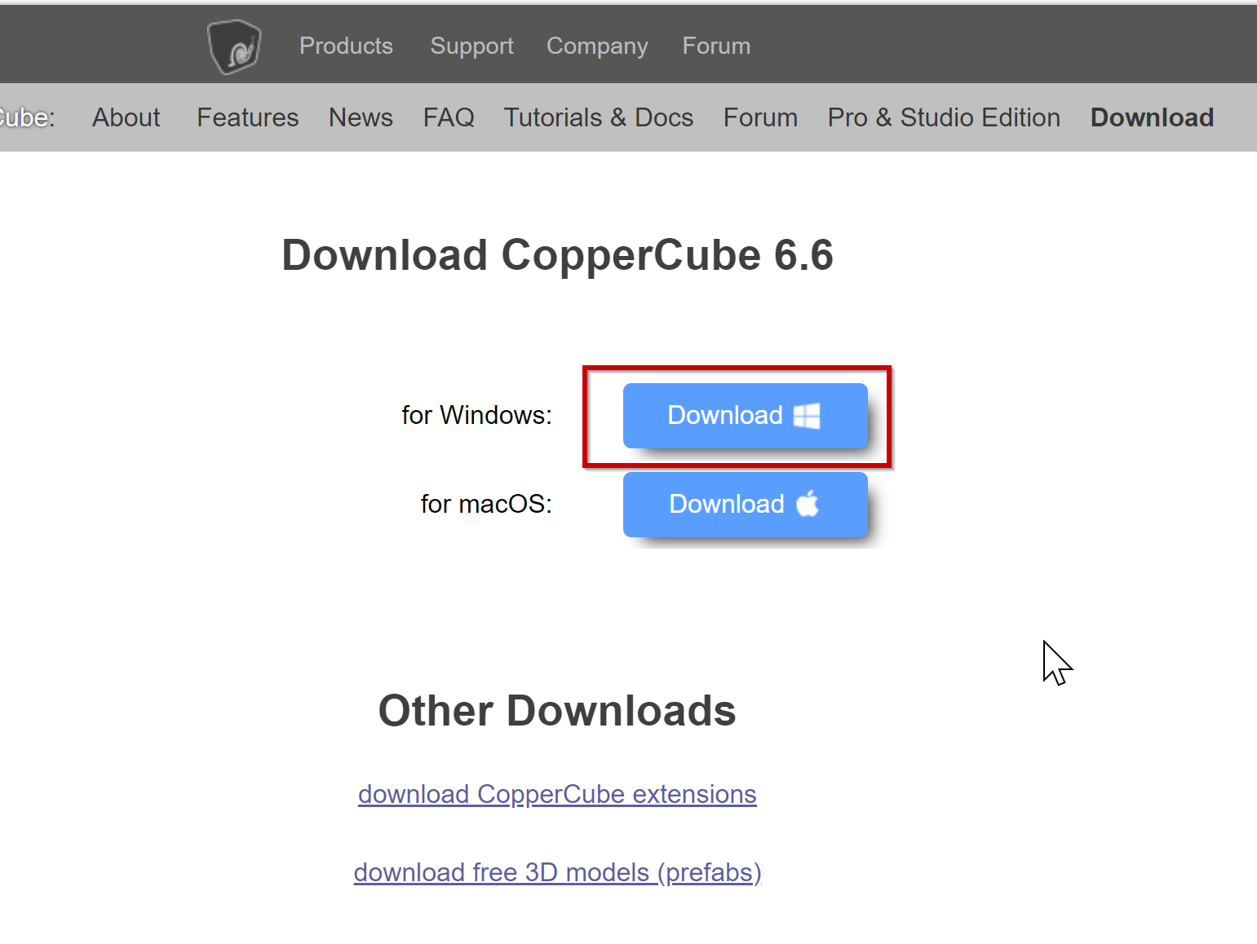Open Pro & Studio Edition page
The image size is (1257, 944).
pyautogui.click(x=944, y=117)
